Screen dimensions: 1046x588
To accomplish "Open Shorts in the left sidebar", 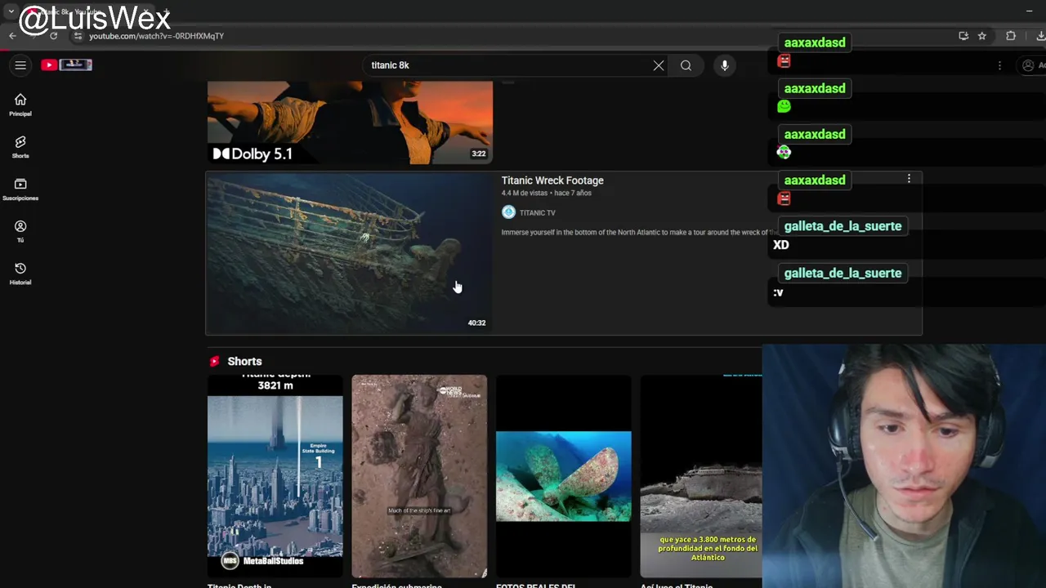I will pyautogui.click(x=20, y=147).
